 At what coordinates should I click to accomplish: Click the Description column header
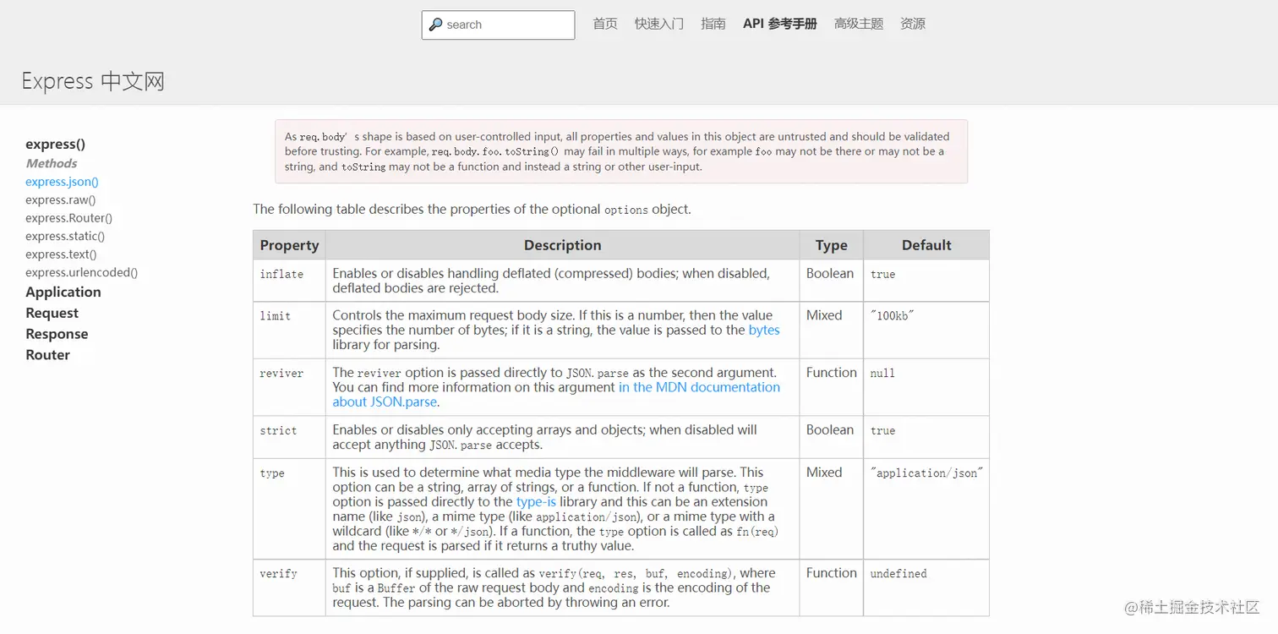click(x=562, y=245)
